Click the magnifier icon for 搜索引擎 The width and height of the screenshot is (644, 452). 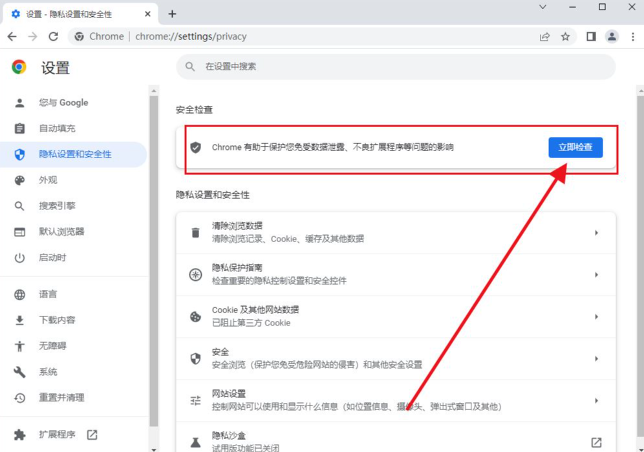pos(19,206)
